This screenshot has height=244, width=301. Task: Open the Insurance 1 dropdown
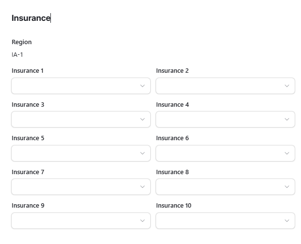click(x=81, y=86)
